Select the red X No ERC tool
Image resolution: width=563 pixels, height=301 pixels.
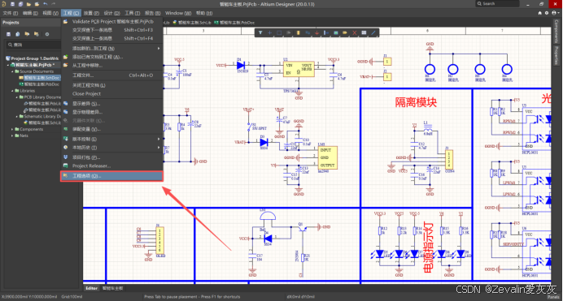pos(355,32)
